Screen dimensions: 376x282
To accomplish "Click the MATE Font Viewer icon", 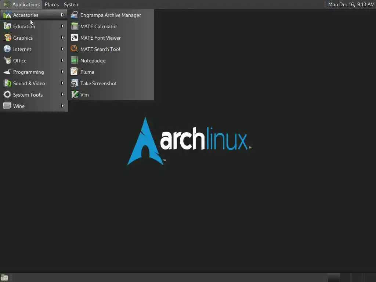I will pyautogui.click(x=74, y=38).
